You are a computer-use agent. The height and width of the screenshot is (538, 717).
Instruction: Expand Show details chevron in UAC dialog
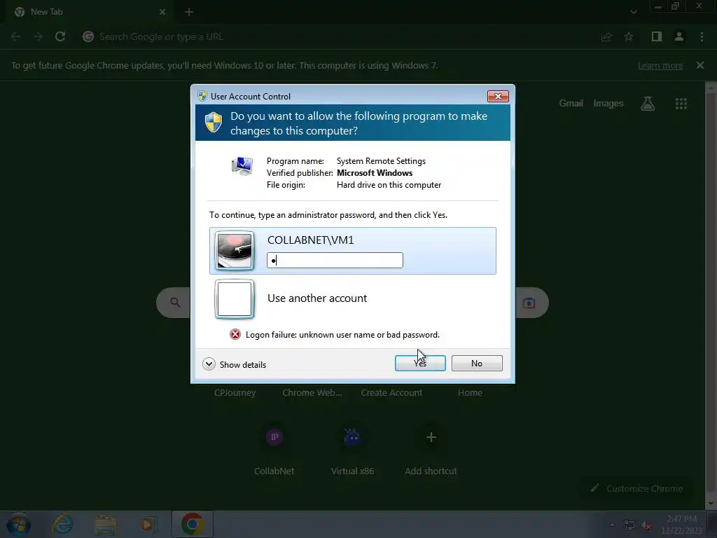[x=209, y=364]
